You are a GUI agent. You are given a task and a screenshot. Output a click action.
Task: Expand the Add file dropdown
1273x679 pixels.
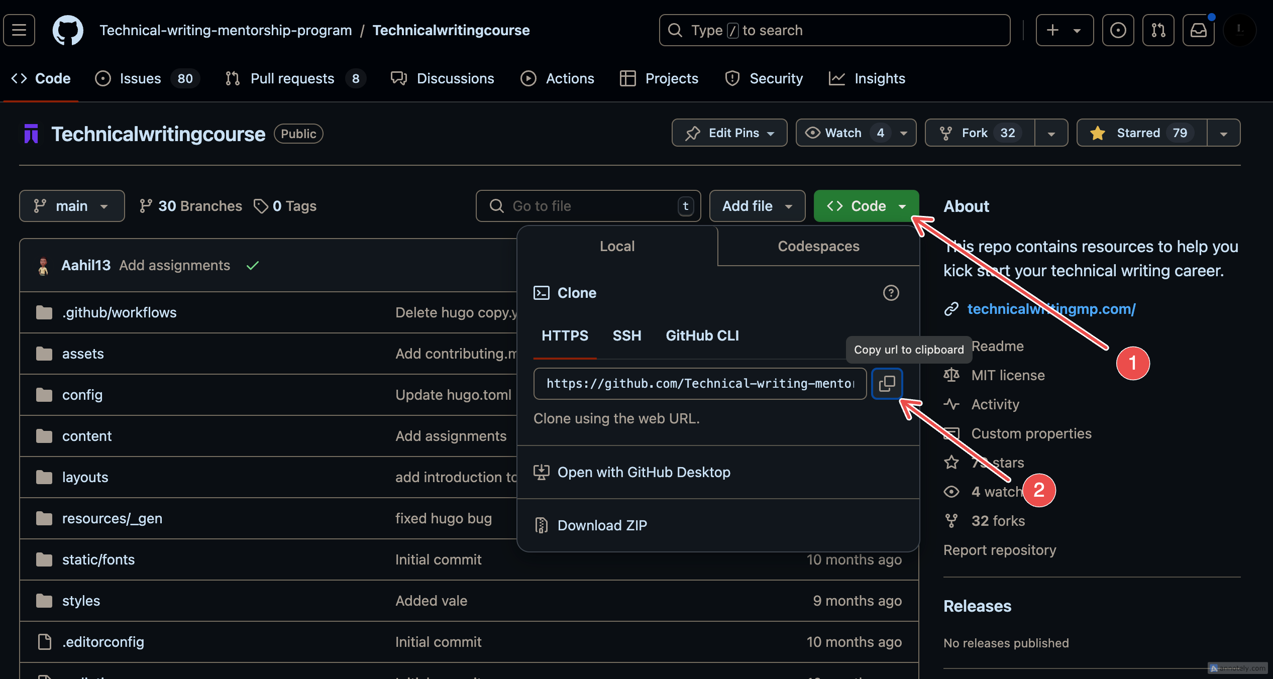[757, 206]
